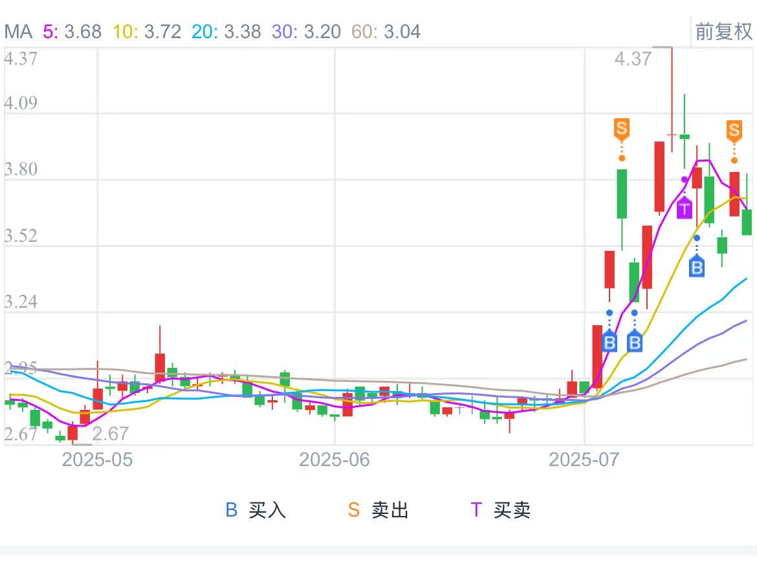Click the 3.52 price axis label
Image resolution: width=757 pixels, height=567 pixels.
coord(21,235)
